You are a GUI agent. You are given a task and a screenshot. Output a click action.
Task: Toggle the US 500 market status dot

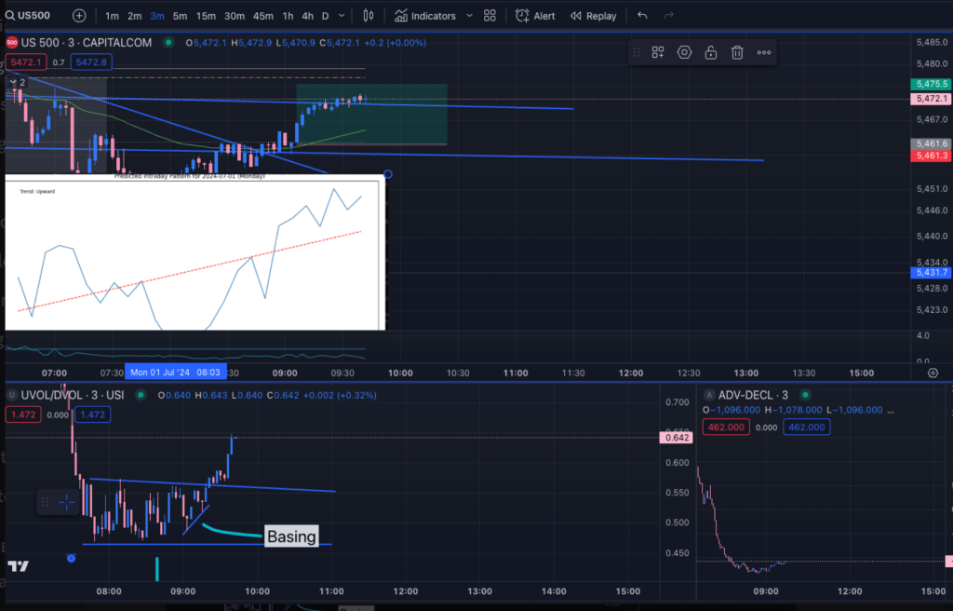pos(168,43)
